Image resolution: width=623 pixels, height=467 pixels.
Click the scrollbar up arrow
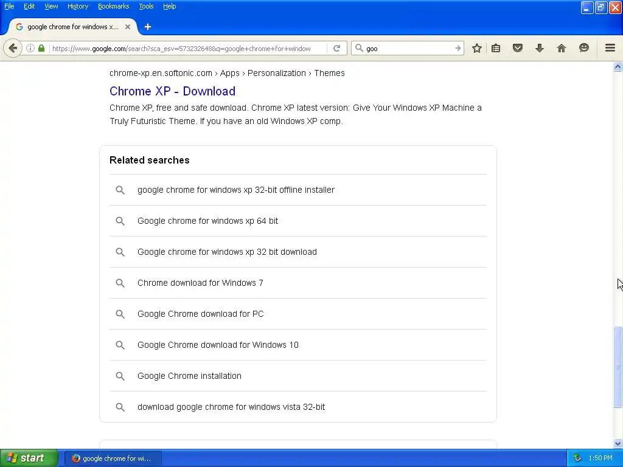click(x=618, y=67)
